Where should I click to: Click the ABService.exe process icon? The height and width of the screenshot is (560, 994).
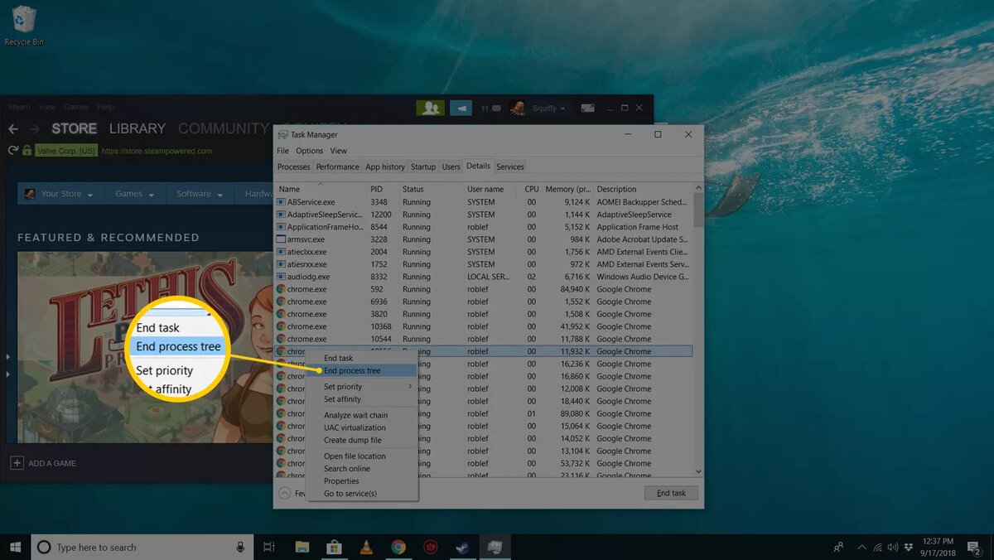(281, 202)
